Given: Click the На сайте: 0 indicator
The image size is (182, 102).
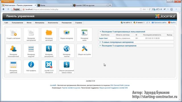Looking at the screenshot, I should [126, 23].
